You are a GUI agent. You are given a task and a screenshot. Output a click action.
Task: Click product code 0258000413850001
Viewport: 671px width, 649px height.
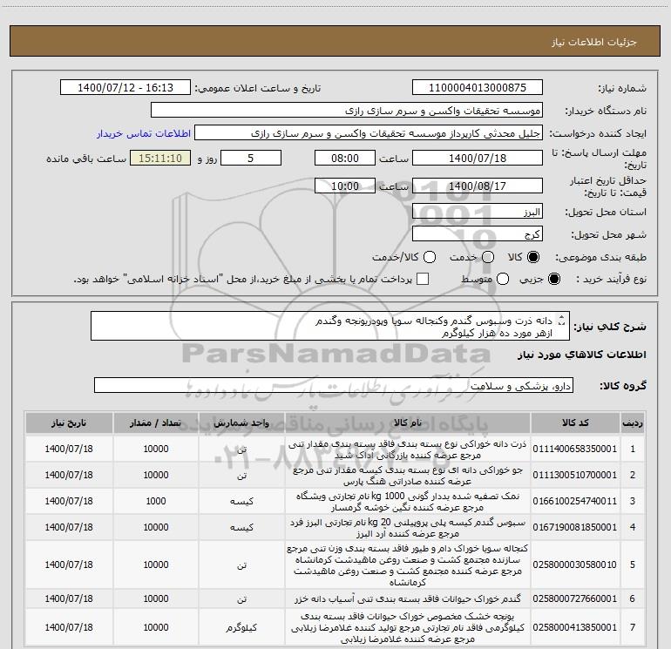[575, 627]
